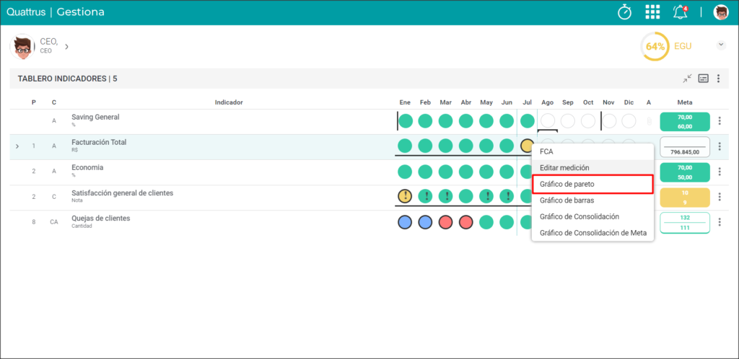Open the stopwatch timer icon
The height and width of the screenshot is (359, 739).
tap(624, 12)
